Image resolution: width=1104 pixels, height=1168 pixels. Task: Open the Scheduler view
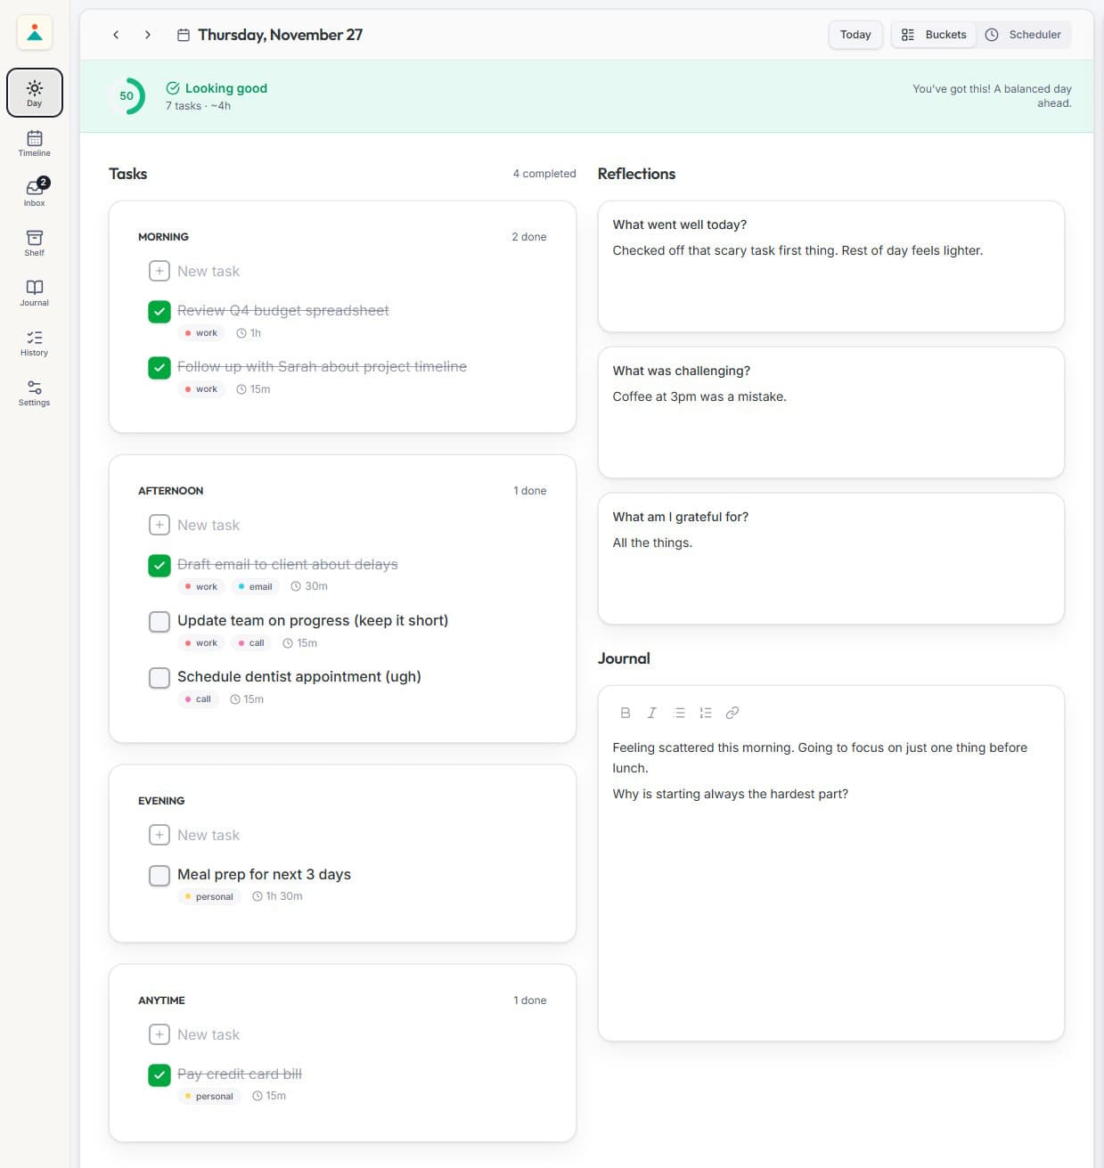point(1024,34)
